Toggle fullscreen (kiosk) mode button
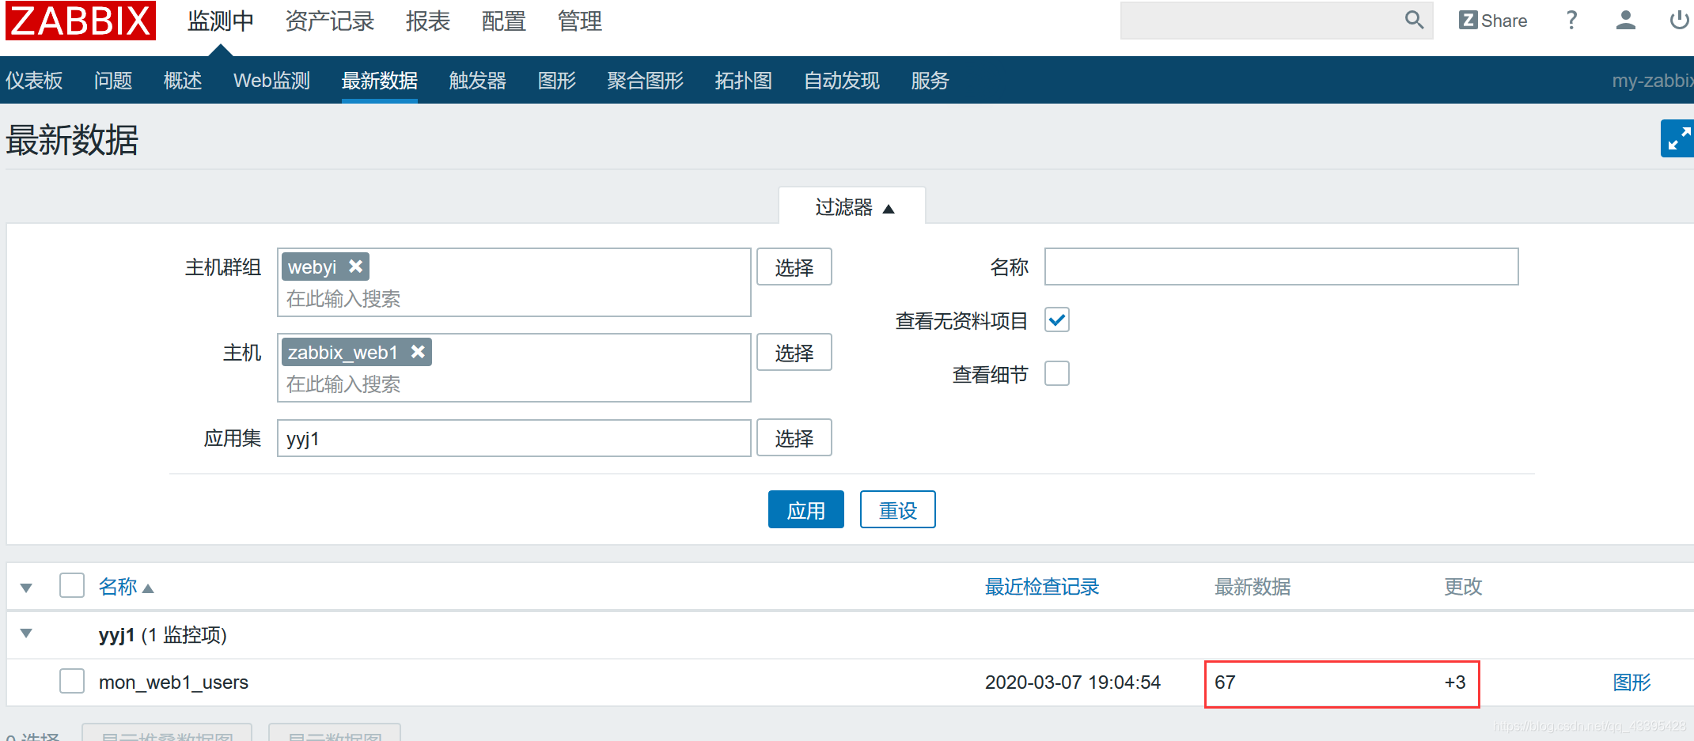The height and width of the screenshot is (741, 1694). (1677, 138)
